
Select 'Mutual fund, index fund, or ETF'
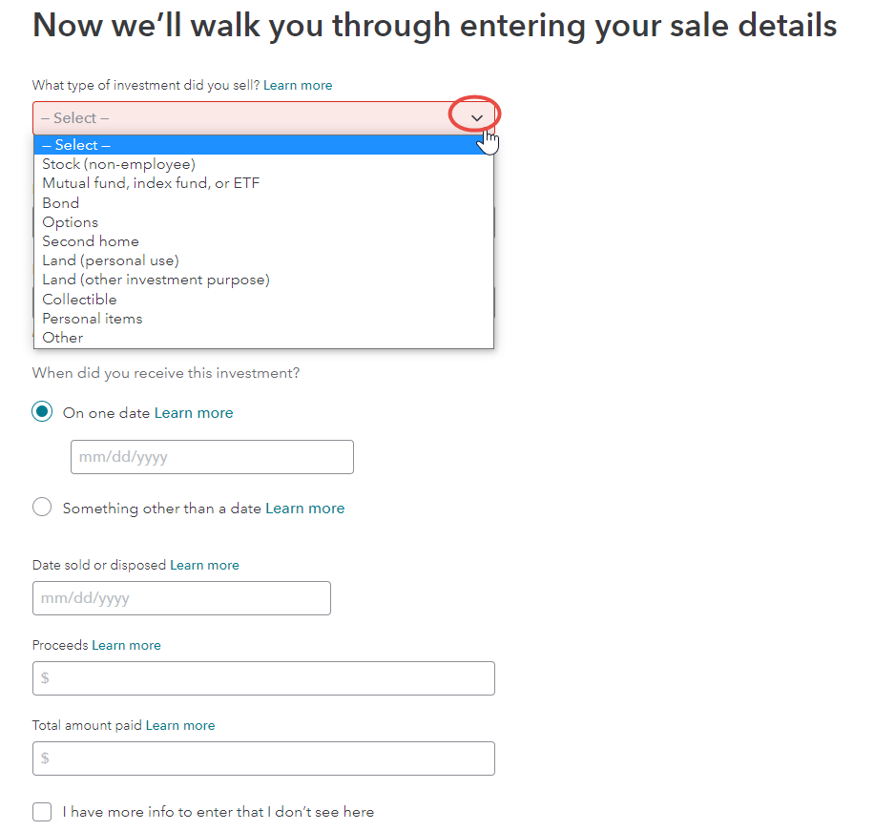pyautogui.click(x=151, y=183)
